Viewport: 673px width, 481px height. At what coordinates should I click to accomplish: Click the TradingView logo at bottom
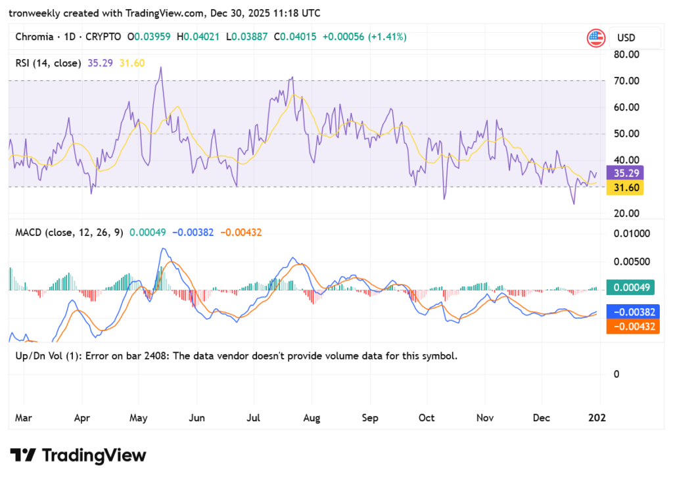[x=78, y=455]
